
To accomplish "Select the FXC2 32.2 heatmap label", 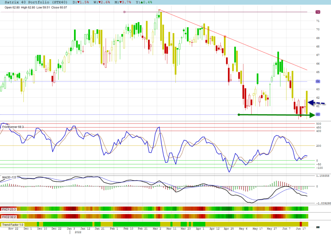I will [9, 217].
